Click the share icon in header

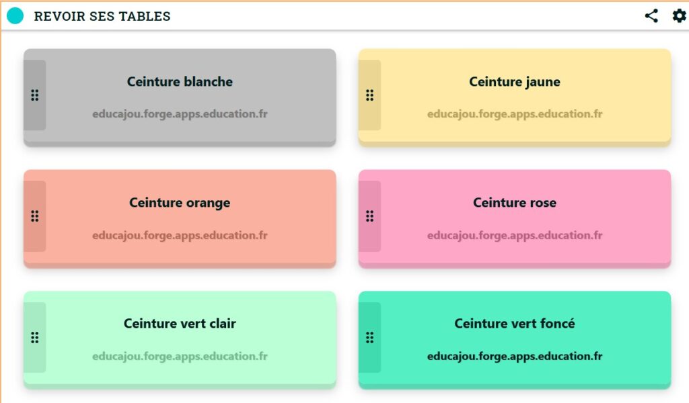[x=651, y=16]
